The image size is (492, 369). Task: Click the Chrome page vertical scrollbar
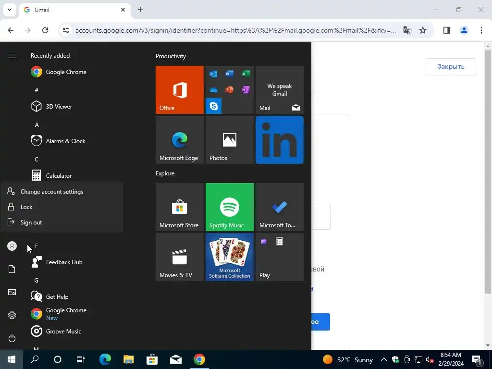[x=488, y=172]
